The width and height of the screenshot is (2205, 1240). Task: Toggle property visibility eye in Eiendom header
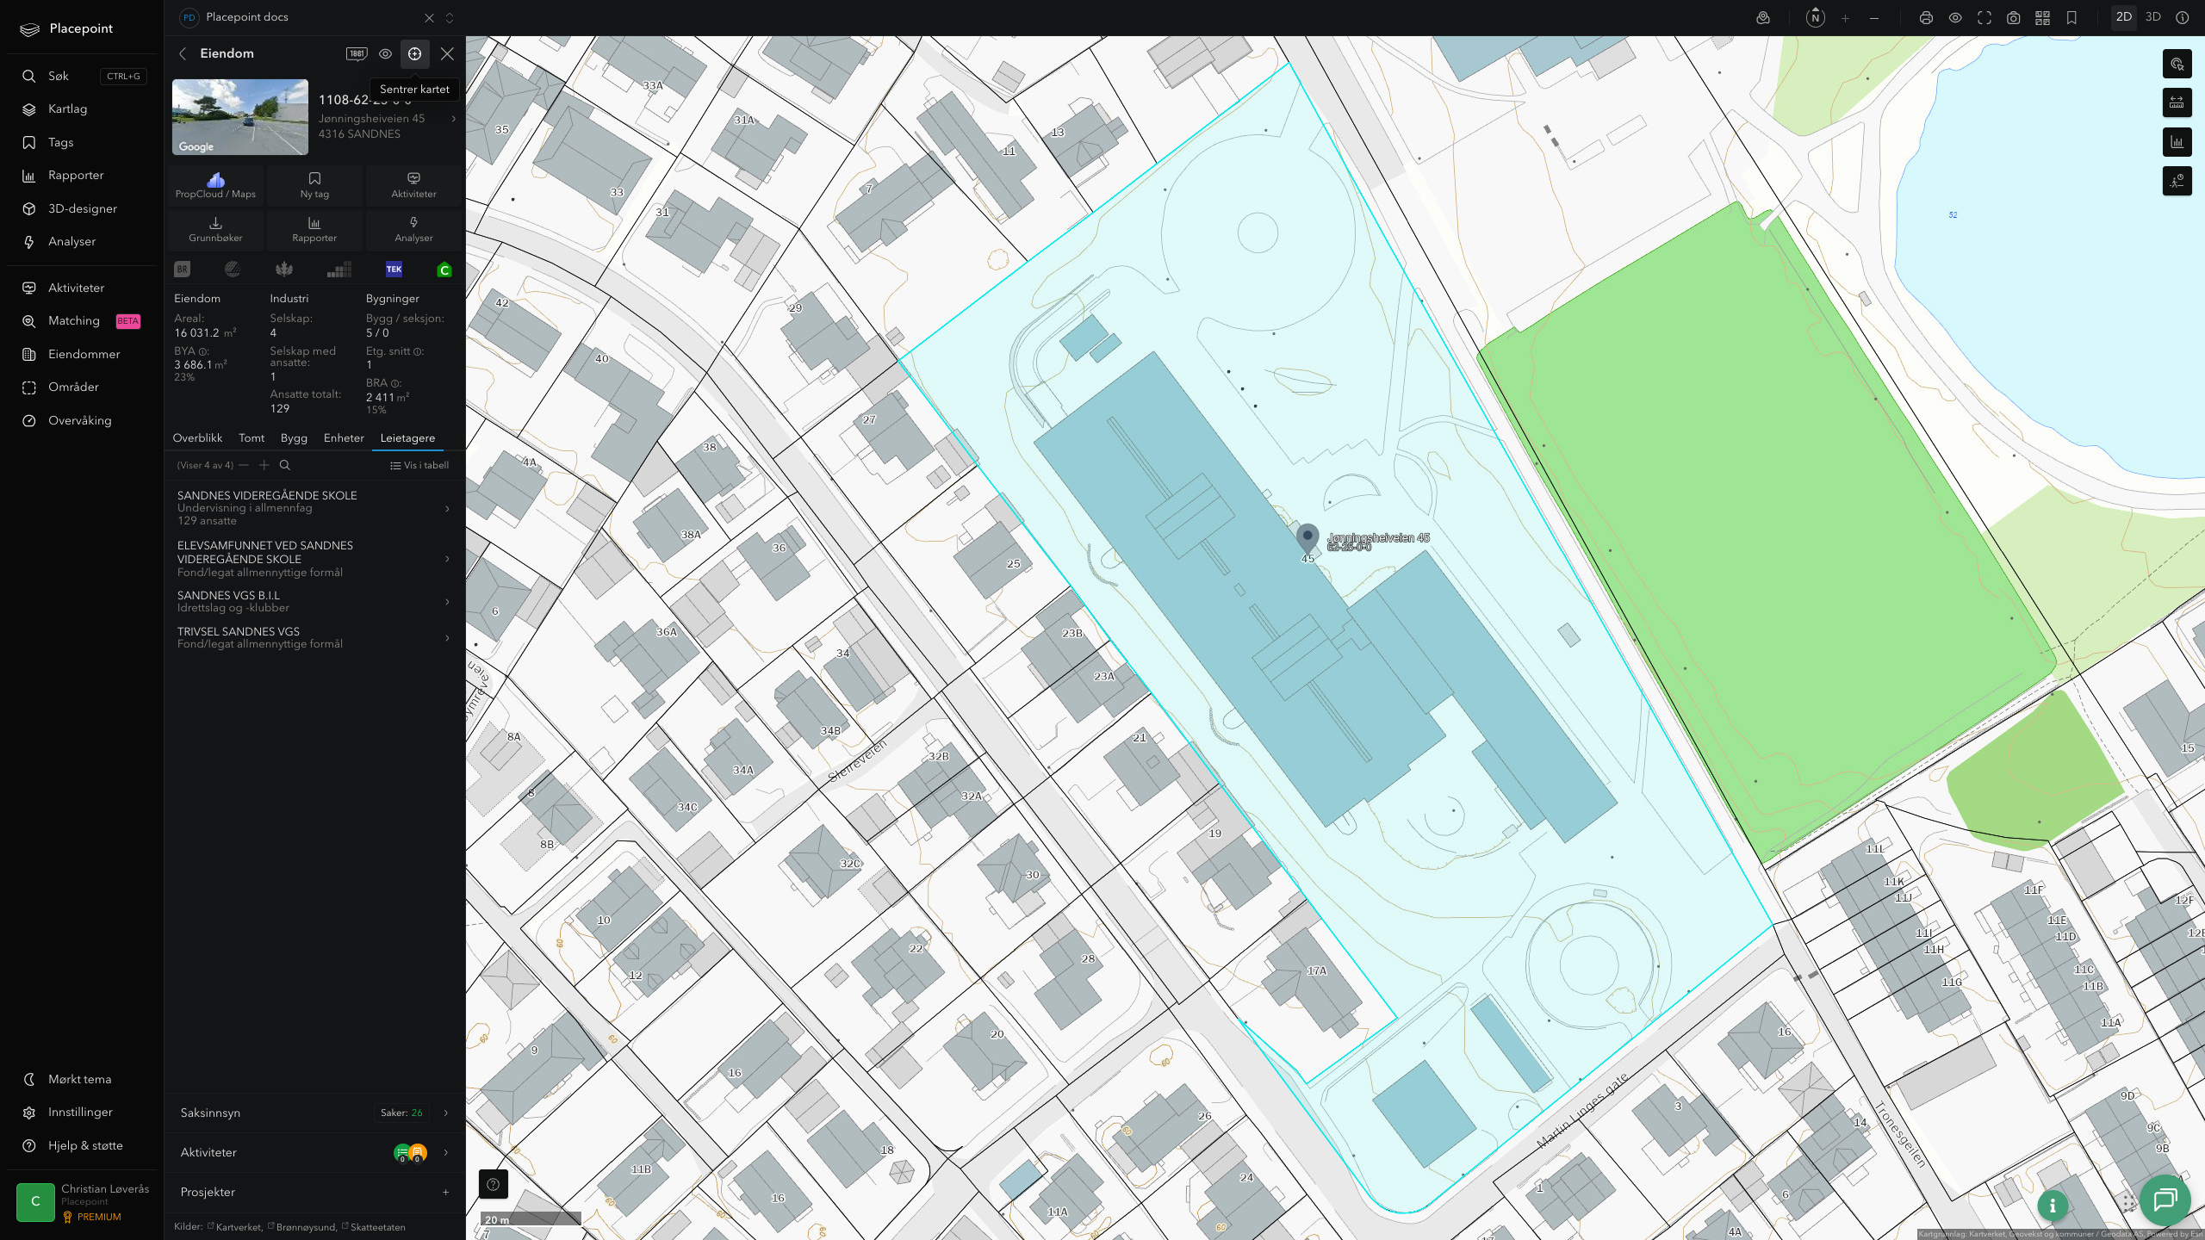pos(386,53)
